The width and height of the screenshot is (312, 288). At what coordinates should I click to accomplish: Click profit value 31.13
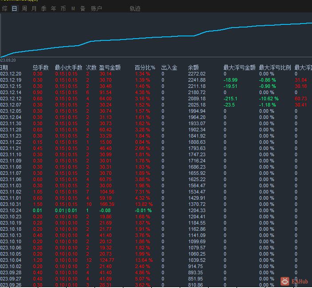point(106,117)
